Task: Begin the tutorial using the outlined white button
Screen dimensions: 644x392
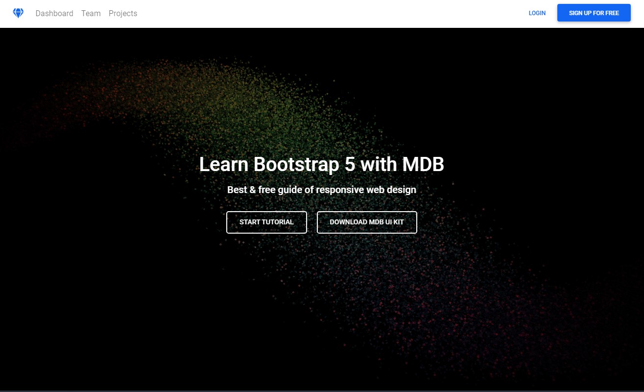Action: pyautogui.click(x=266, y=222)
